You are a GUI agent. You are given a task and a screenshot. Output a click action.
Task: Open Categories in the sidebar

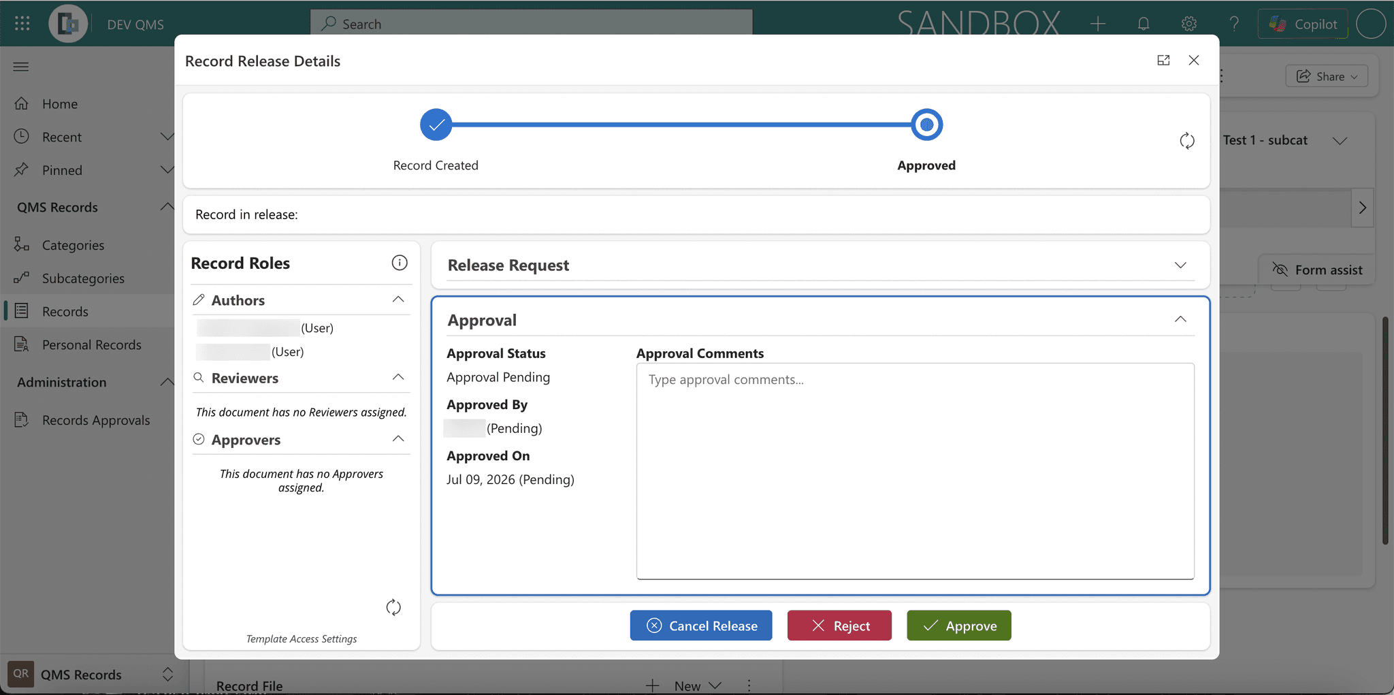73,245
